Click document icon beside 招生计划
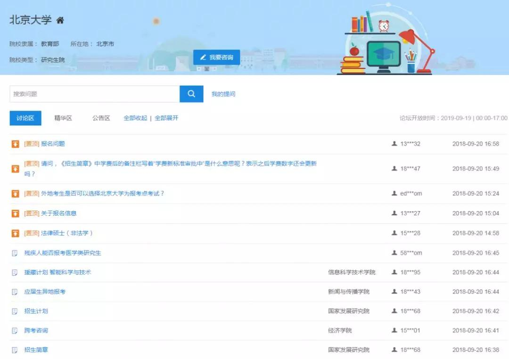509x359 pixels. pos(15,311)
